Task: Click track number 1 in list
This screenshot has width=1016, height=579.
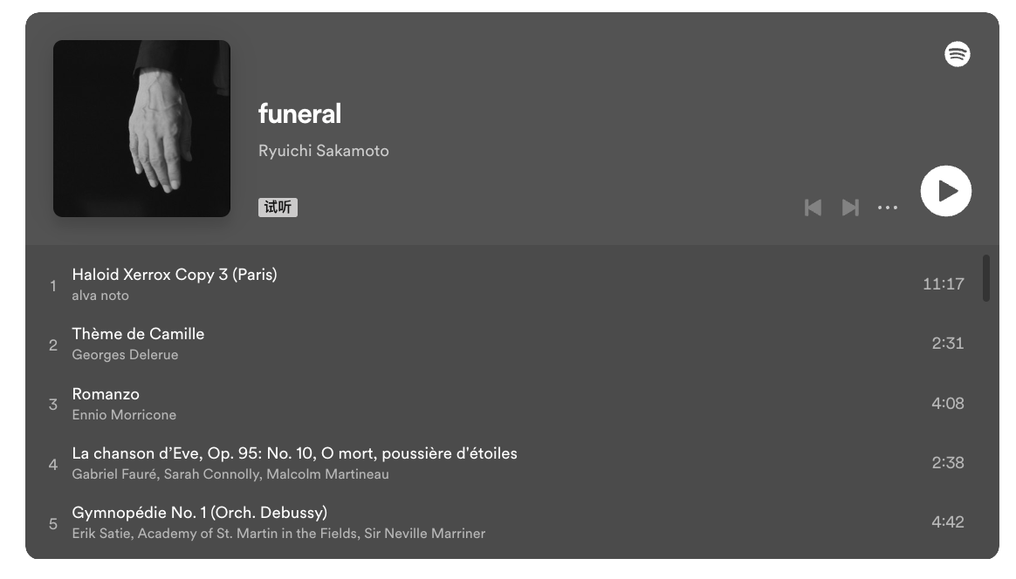Action: (53, 285)
